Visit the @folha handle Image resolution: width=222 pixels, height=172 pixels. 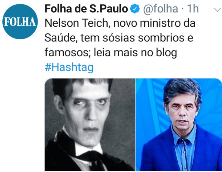pyautogui.click(x=160, y=9)
